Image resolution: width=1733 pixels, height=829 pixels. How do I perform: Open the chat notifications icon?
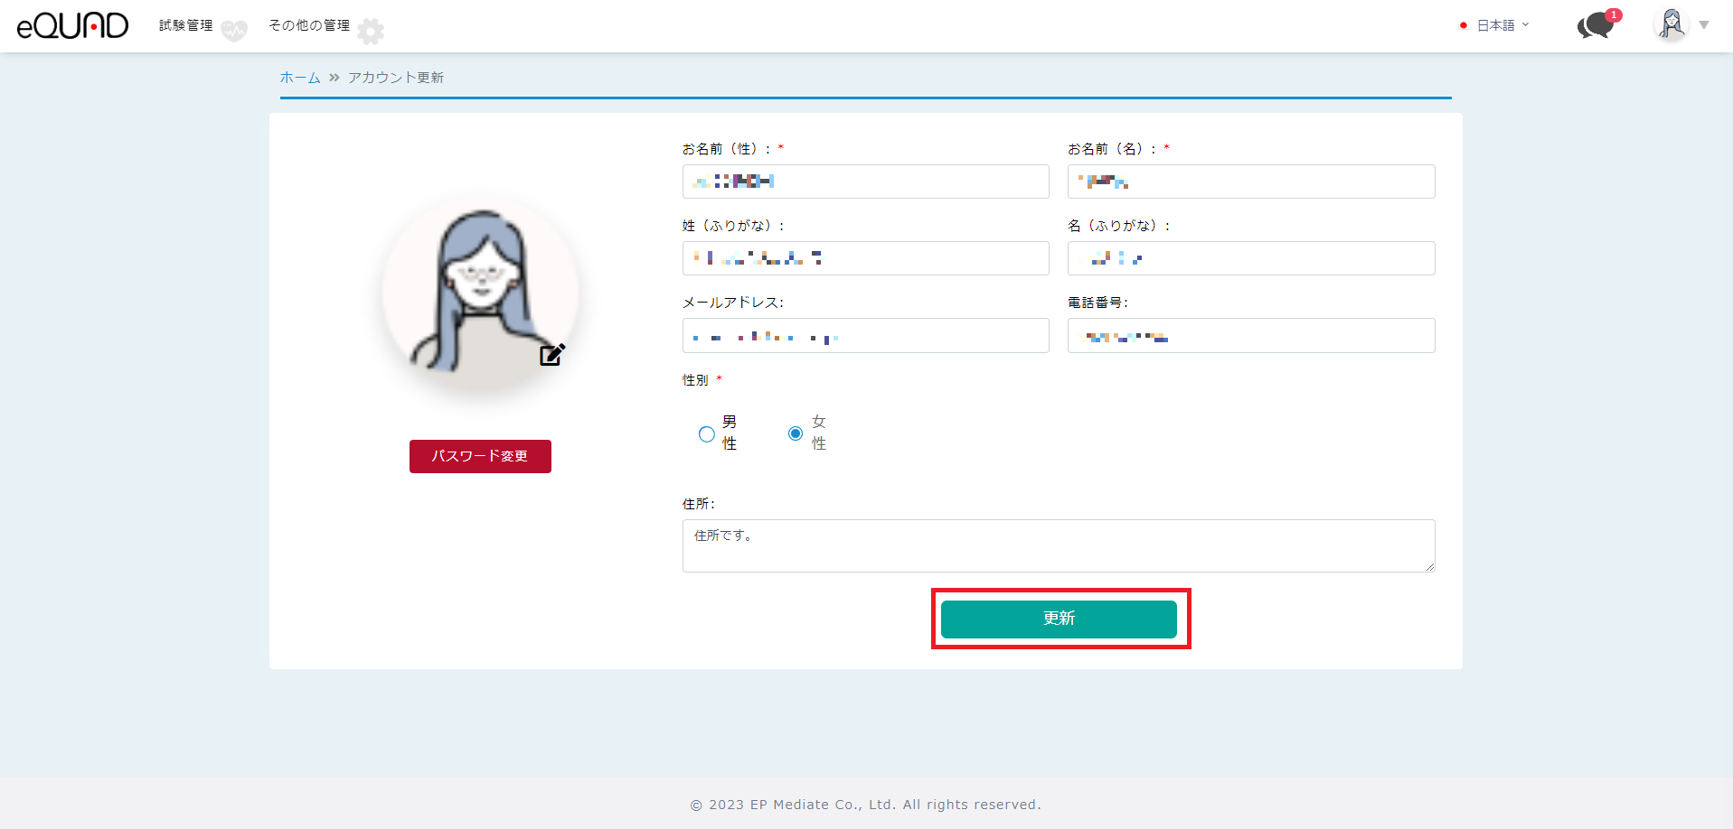[1596, 25]
